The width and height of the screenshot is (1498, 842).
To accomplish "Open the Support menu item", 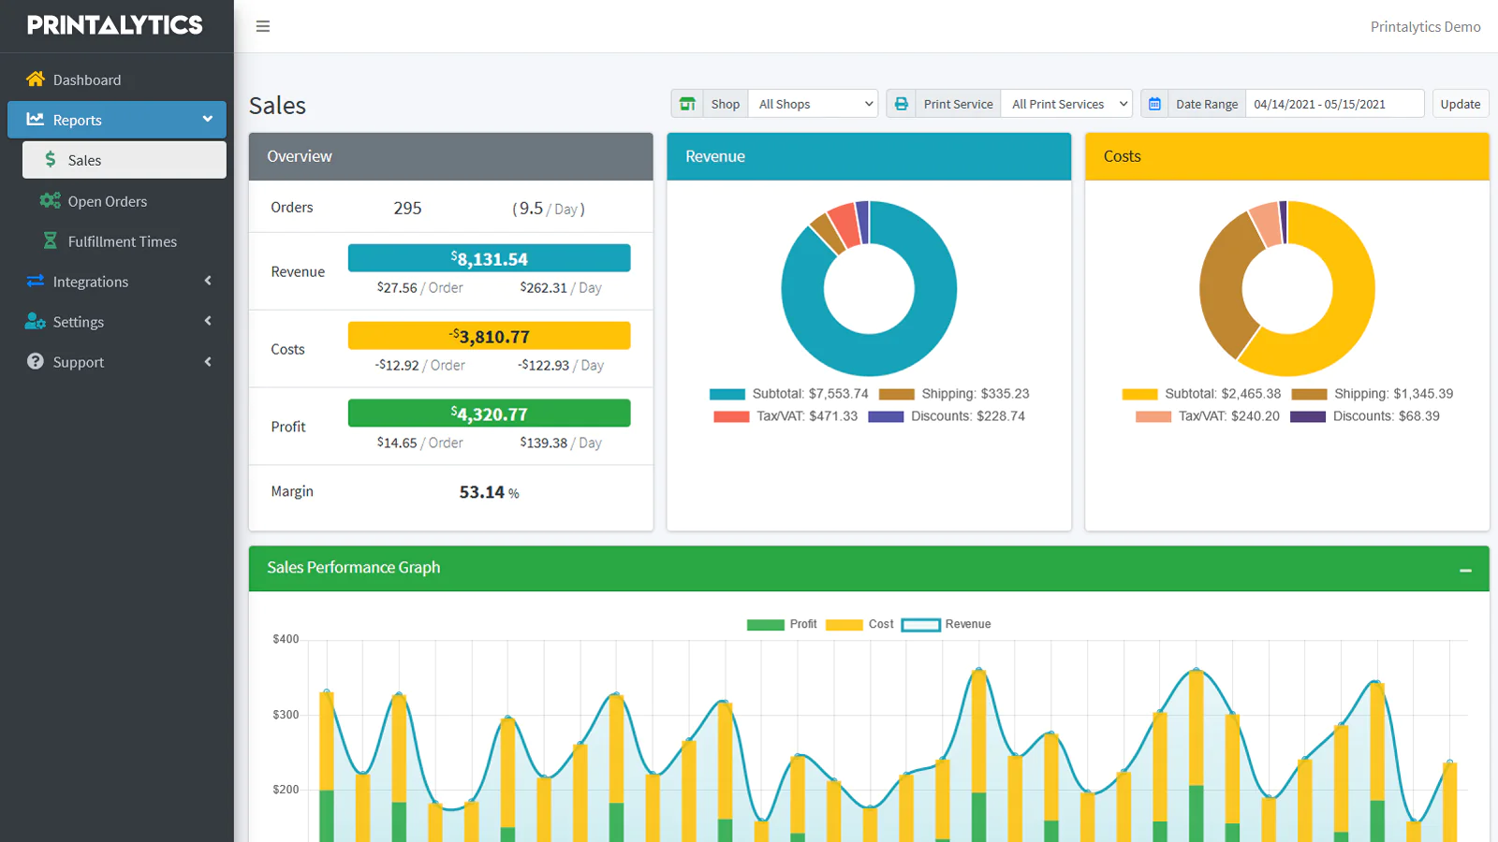I will pos(117,362).
